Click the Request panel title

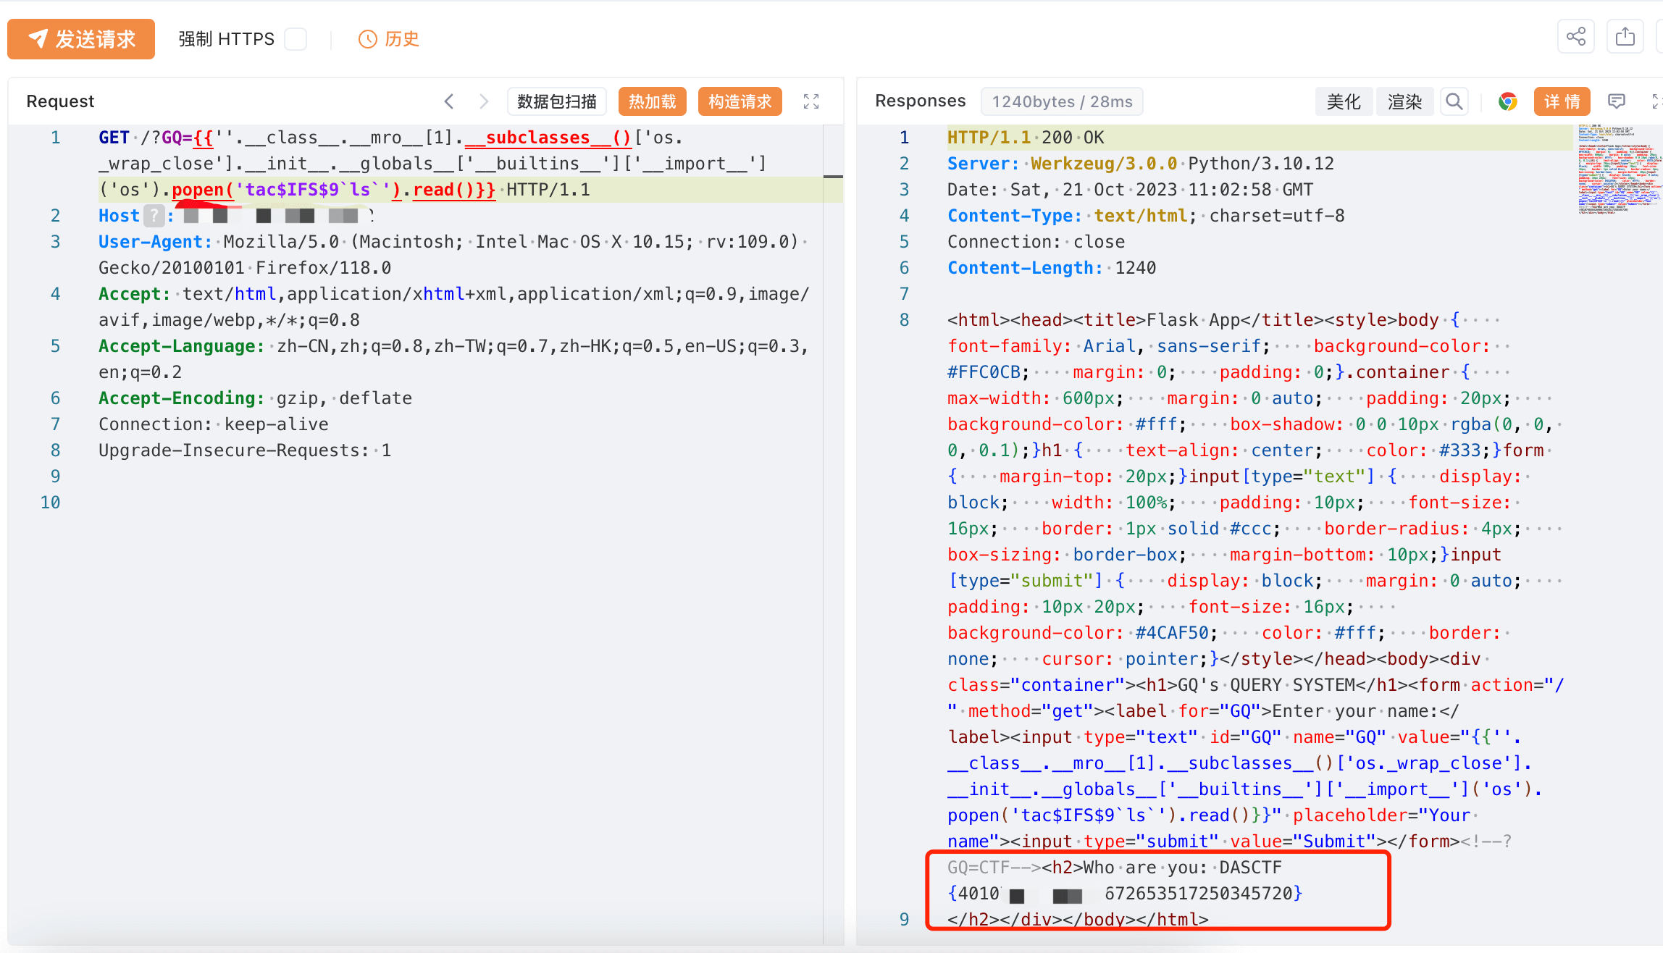(x=60, y=101)
